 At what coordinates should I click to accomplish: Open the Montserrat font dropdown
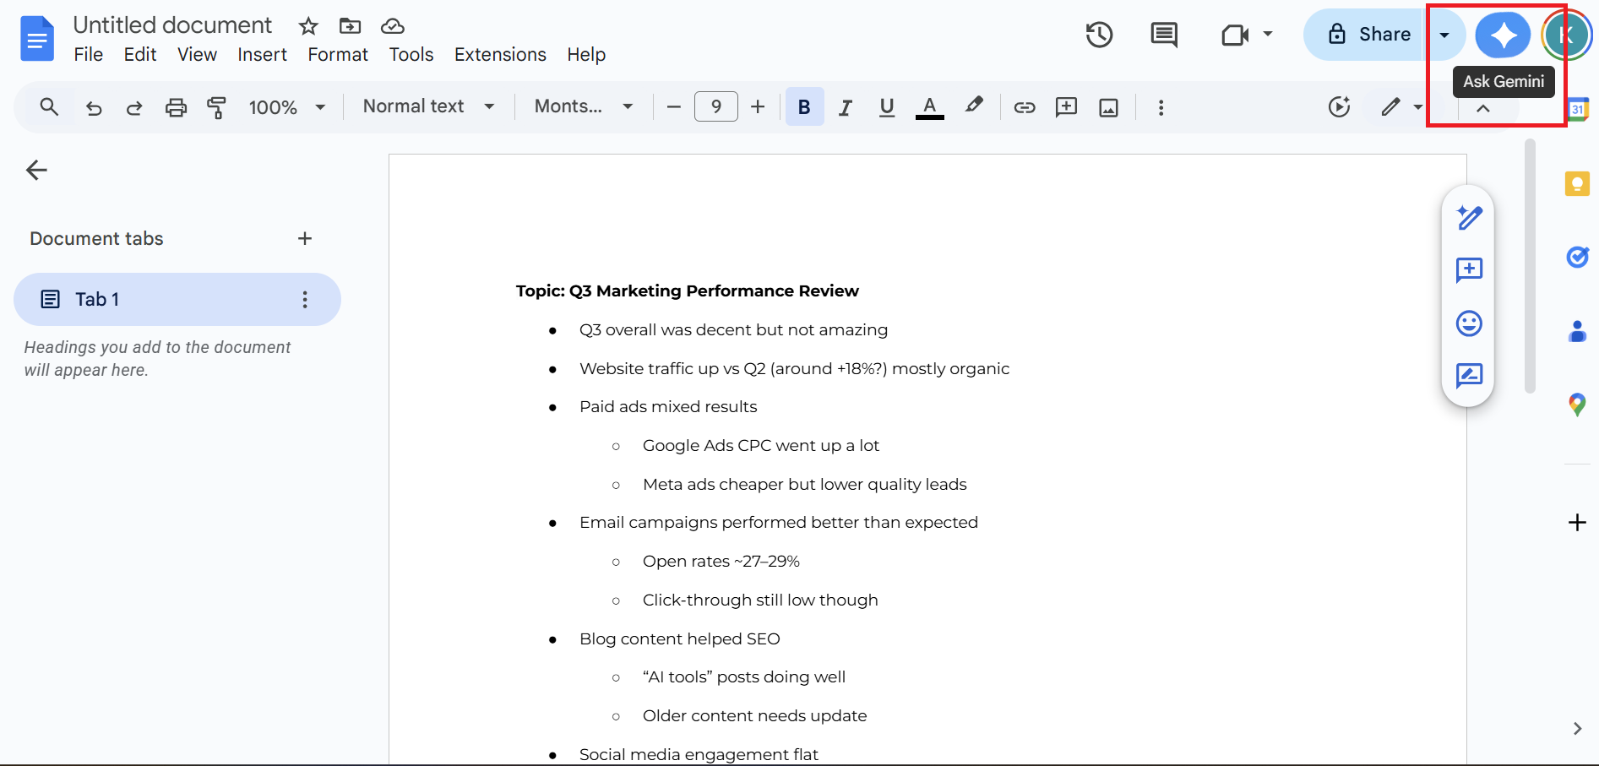584,106
